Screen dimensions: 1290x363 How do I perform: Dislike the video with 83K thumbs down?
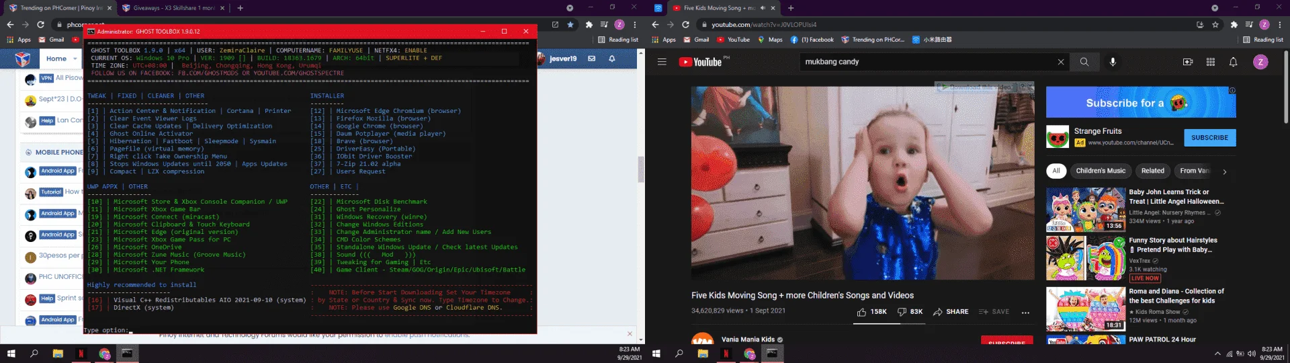pos(910,312)
